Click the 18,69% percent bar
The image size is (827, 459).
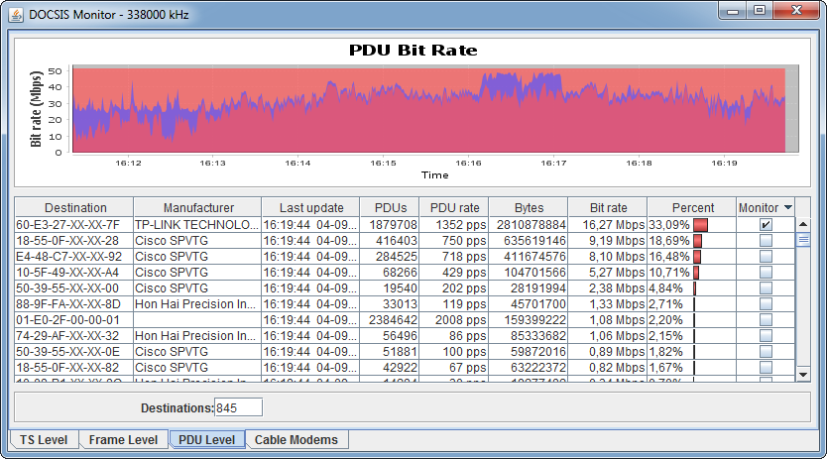coord(697,241)
